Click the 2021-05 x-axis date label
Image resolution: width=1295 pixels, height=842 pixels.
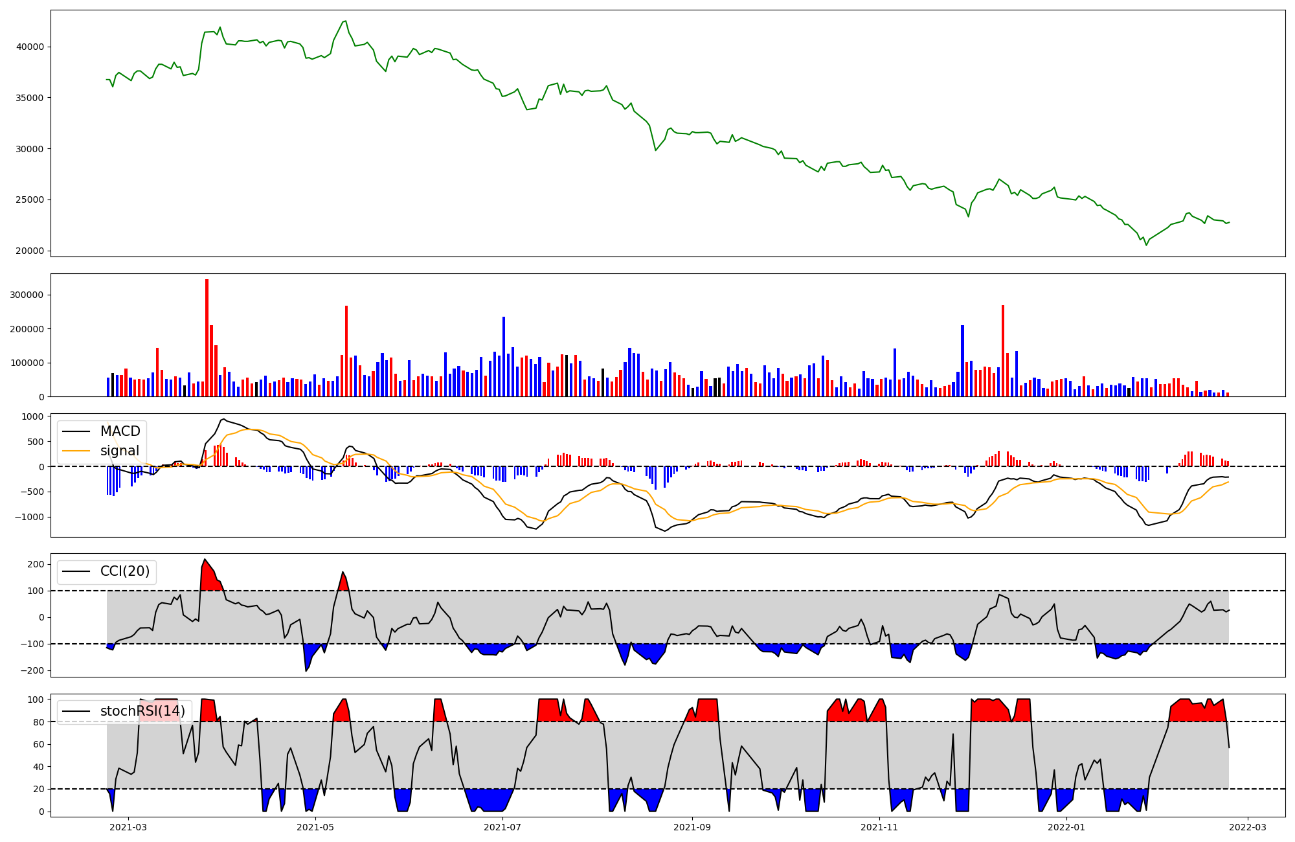point(315,827)
